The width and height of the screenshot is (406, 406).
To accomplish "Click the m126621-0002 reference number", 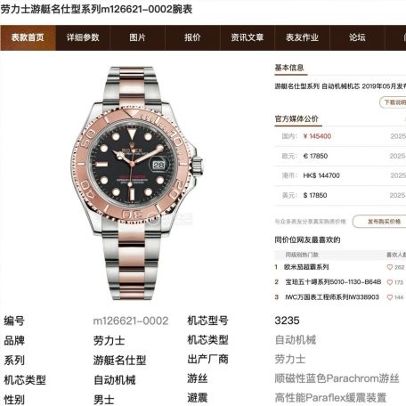I will [x=131, y=321].
